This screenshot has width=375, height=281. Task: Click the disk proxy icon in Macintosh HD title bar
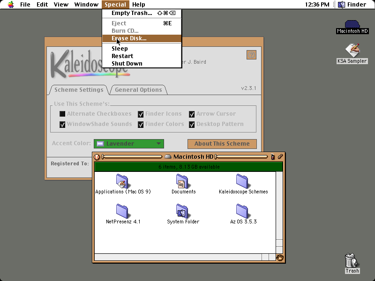point(168,157)
